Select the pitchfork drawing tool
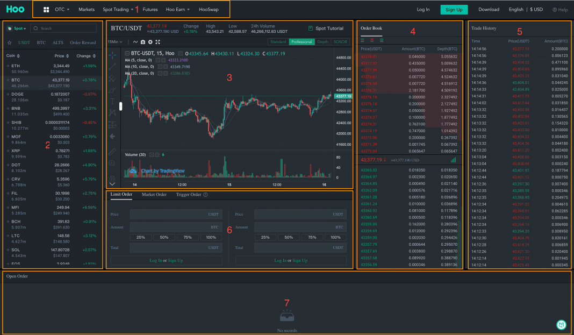Screen dimensions: 574x335 tap(112, 79)
